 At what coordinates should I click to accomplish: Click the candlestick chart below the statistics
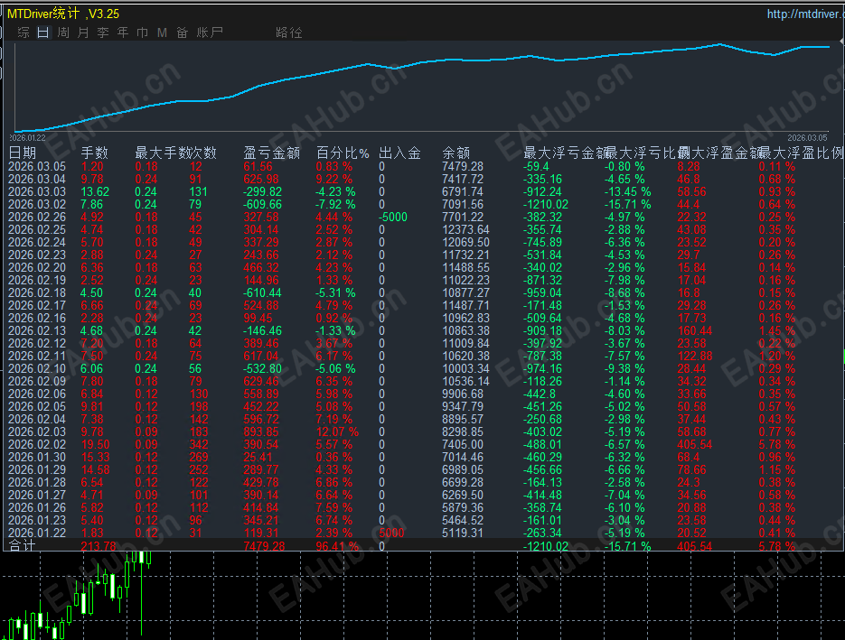[x=422, y=596]
